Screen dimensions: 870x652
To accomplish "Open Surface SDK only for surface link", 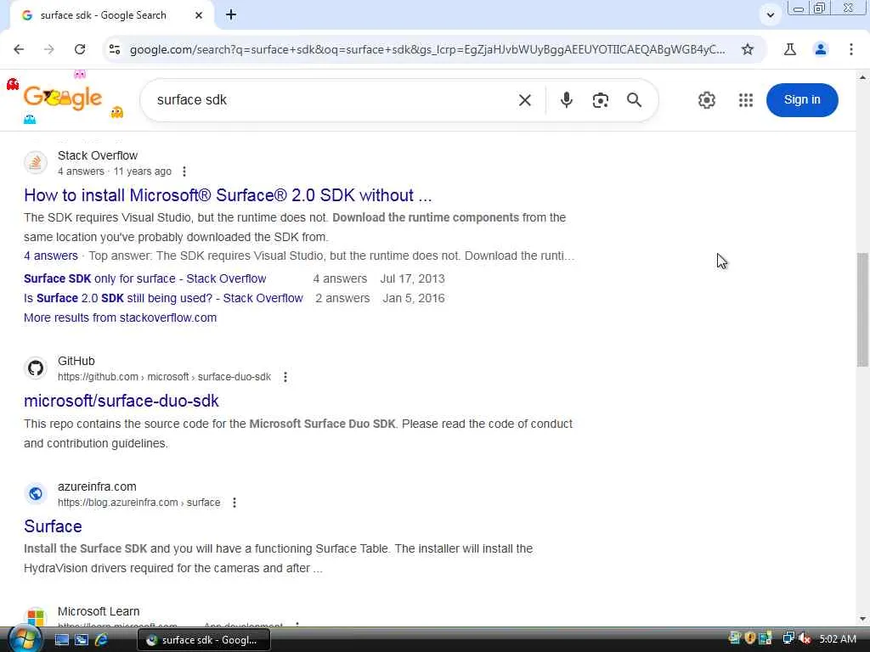I will pyautogui.click(x=144, y=278).
